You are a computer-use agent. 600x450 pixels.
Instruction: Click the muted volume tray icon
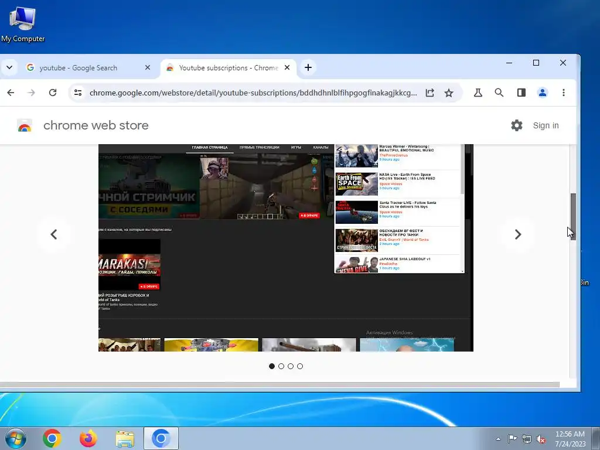[541, 439]
